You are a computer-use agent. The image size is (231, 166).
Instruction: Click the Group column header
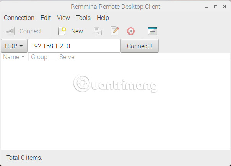42,57
